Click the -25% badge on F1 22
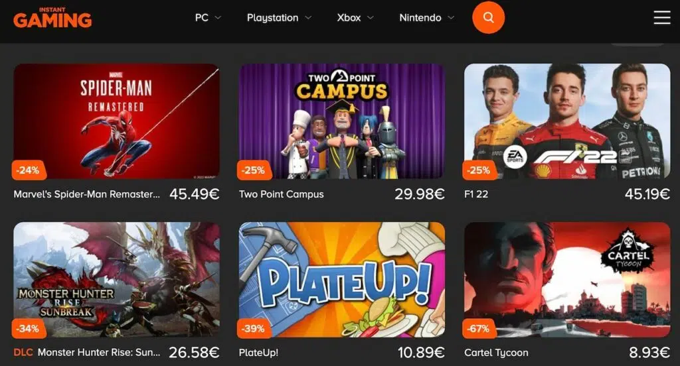This screenshot has width=680, height=366. (x=479, y=170)
